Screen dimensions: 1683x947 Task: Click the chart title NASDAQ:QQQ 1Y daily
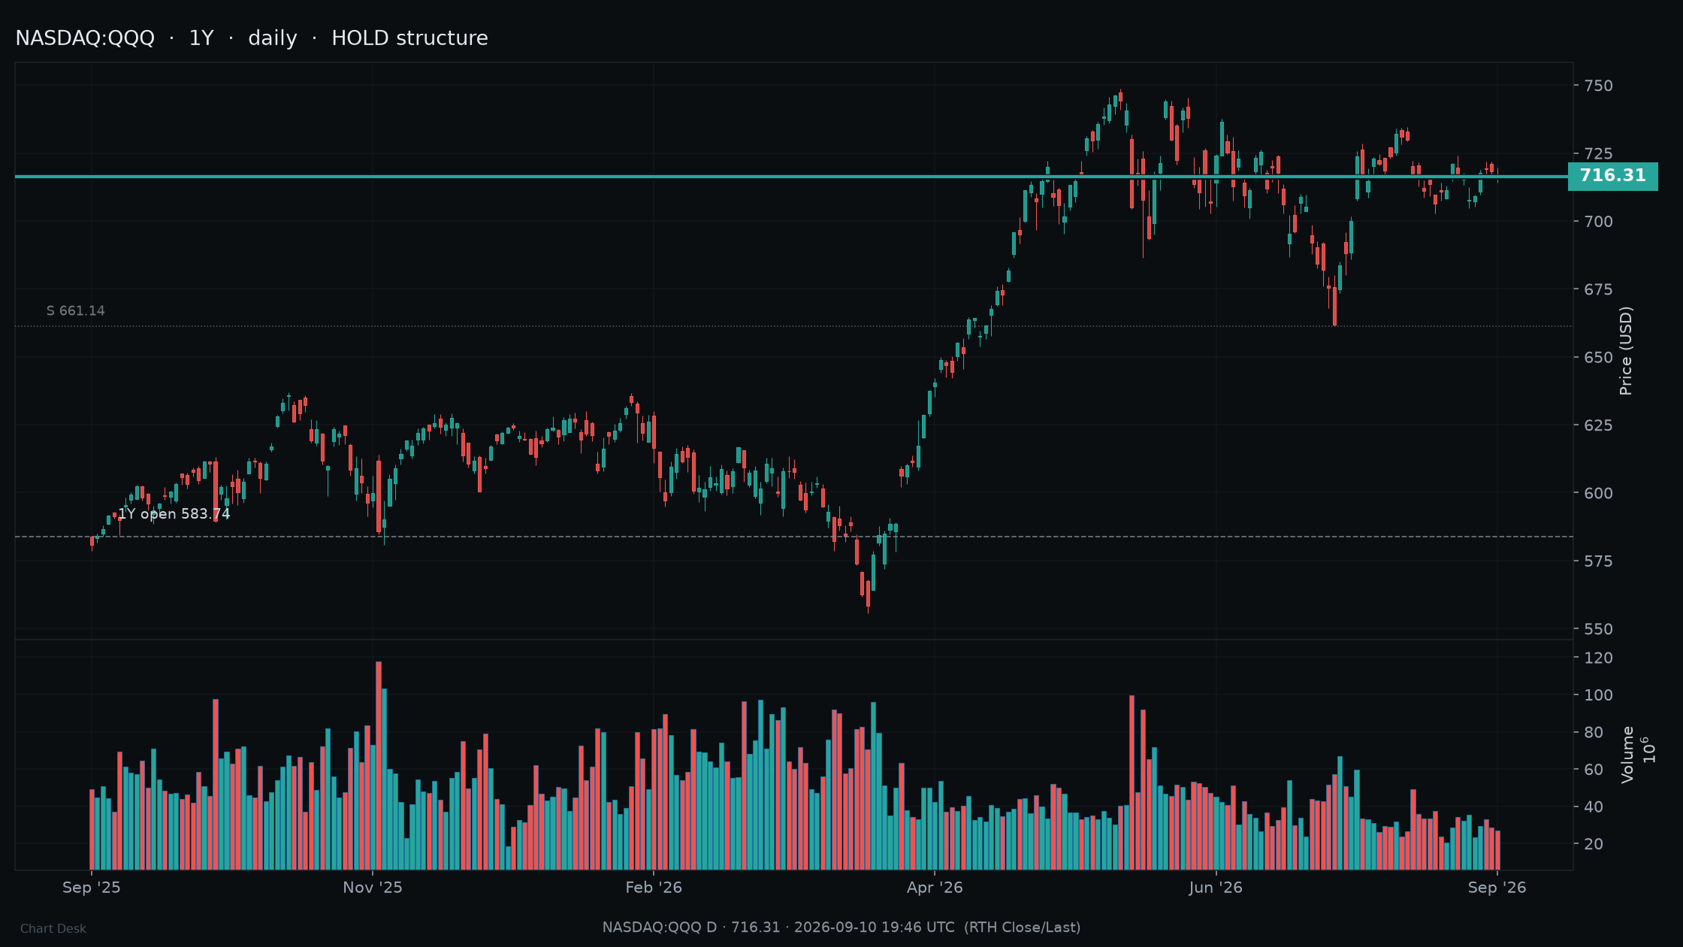tap(252, 38)
